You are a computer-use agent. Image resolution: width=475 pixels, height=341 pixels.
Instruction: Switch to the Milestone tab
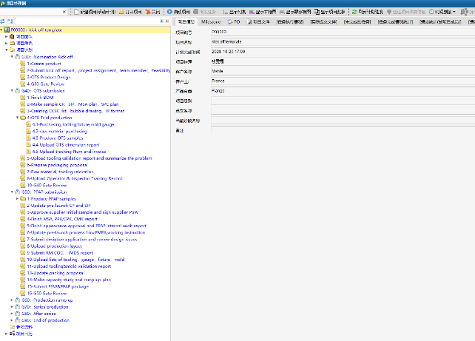tap(211, 22)
